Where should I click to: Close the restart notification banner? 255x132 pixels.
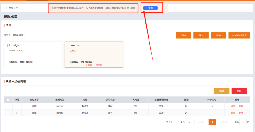pyautogui.click(x=165, y=8)
